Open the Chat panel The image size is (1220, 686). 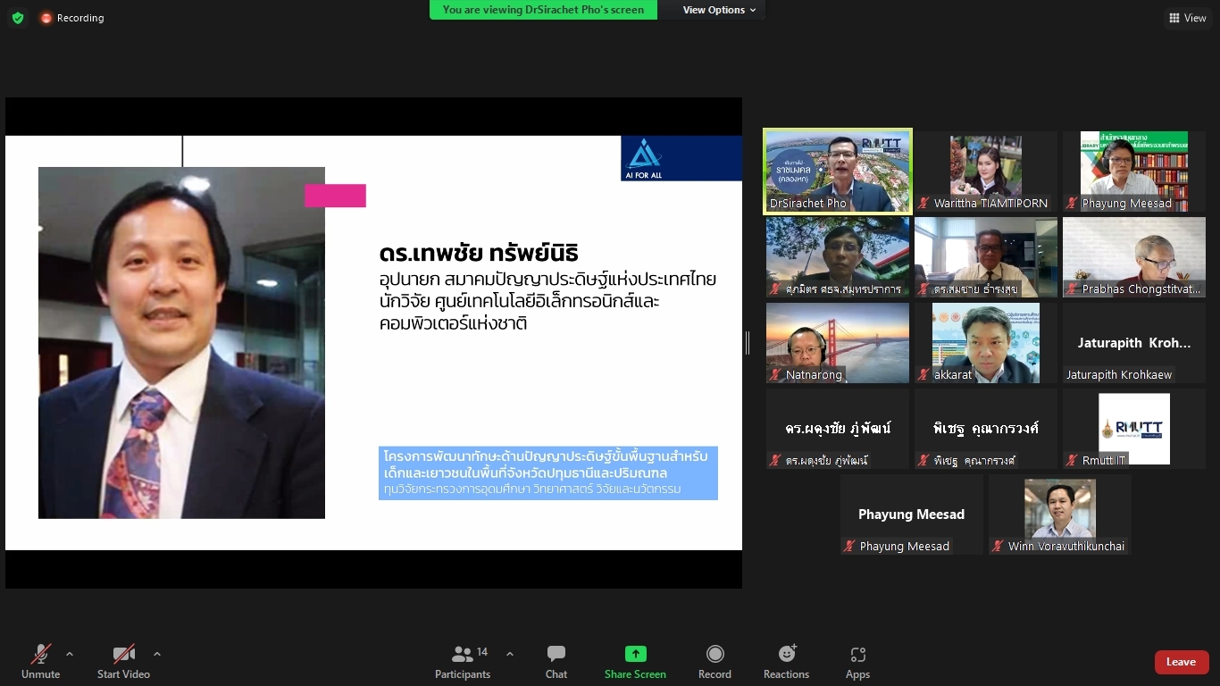(556, 662)
